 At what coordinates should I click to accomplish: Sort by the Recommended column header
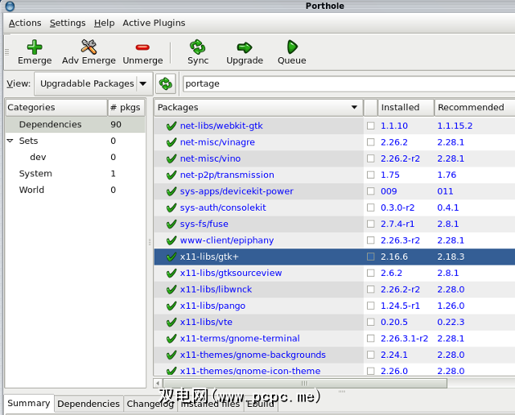(x=471, y=108)
